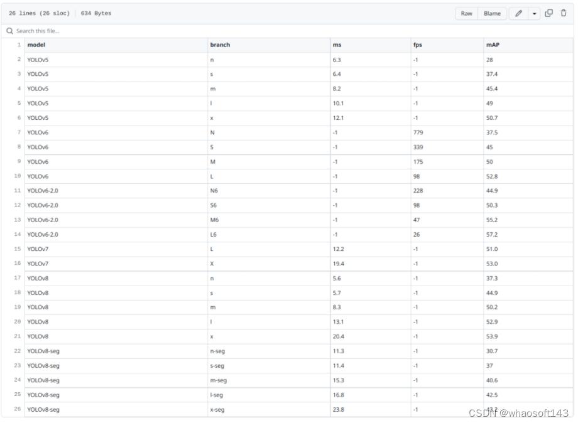Click ms value 23.8
The image size is (578, 423).
point(338,410)
